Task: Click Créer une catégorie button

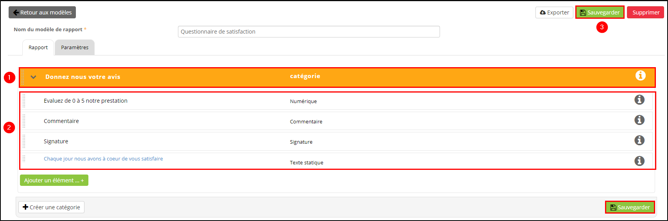Action: (51, 207)
